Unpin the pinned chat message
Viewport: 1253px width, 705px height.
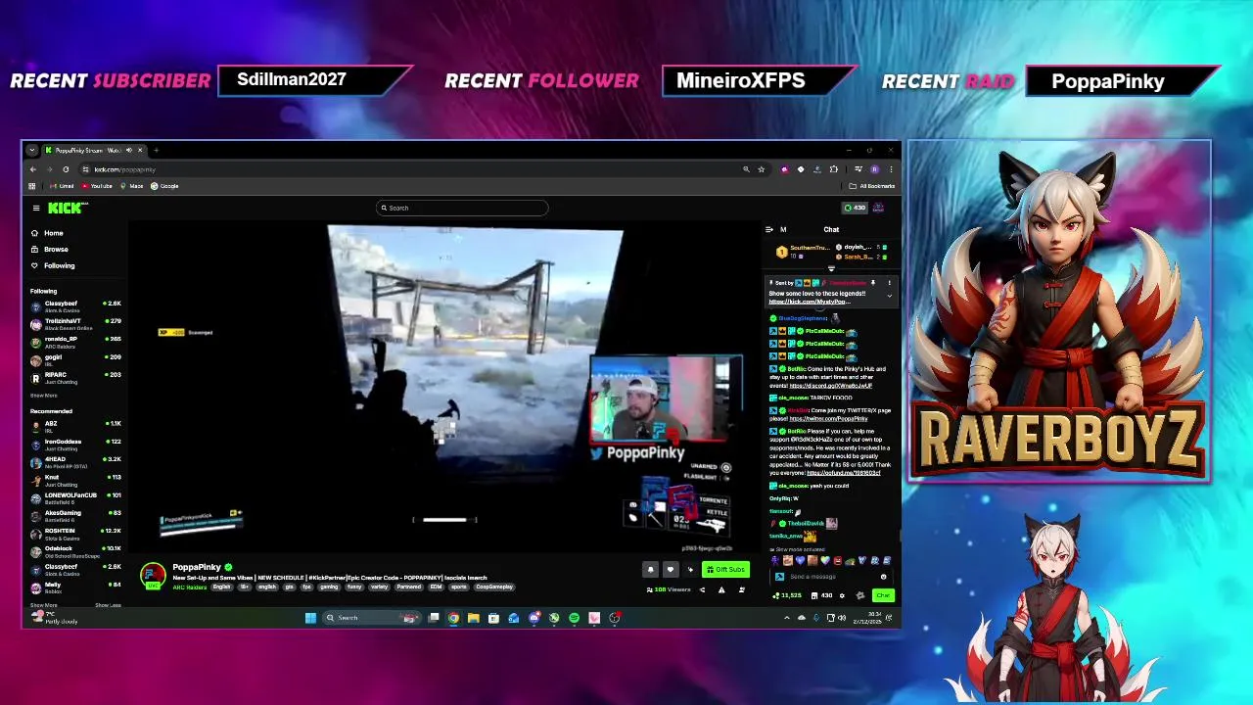[873, 283]
